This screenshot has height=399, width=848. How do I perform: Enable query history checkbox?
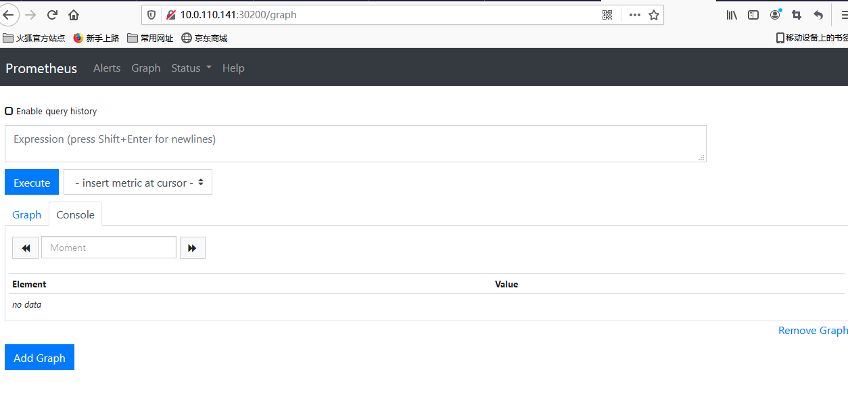(9, 111)
